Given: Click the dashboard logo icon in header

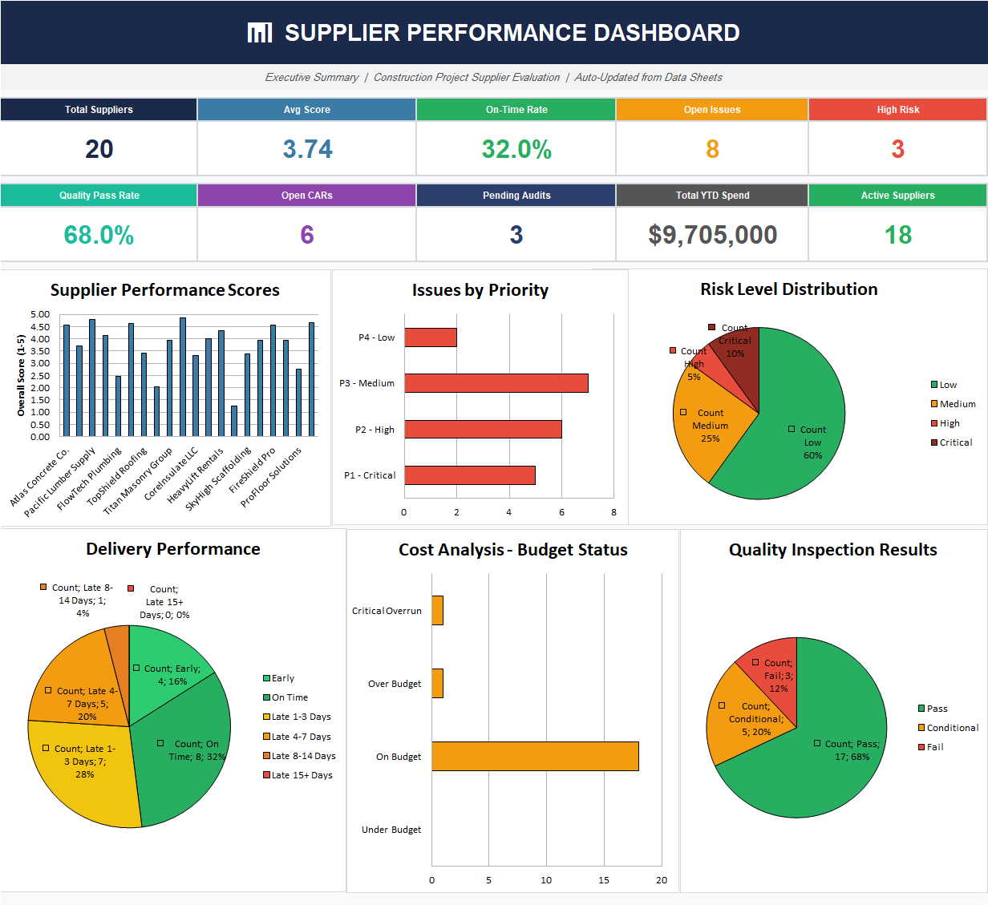Looking at the screenshot, I should [260, 33].
